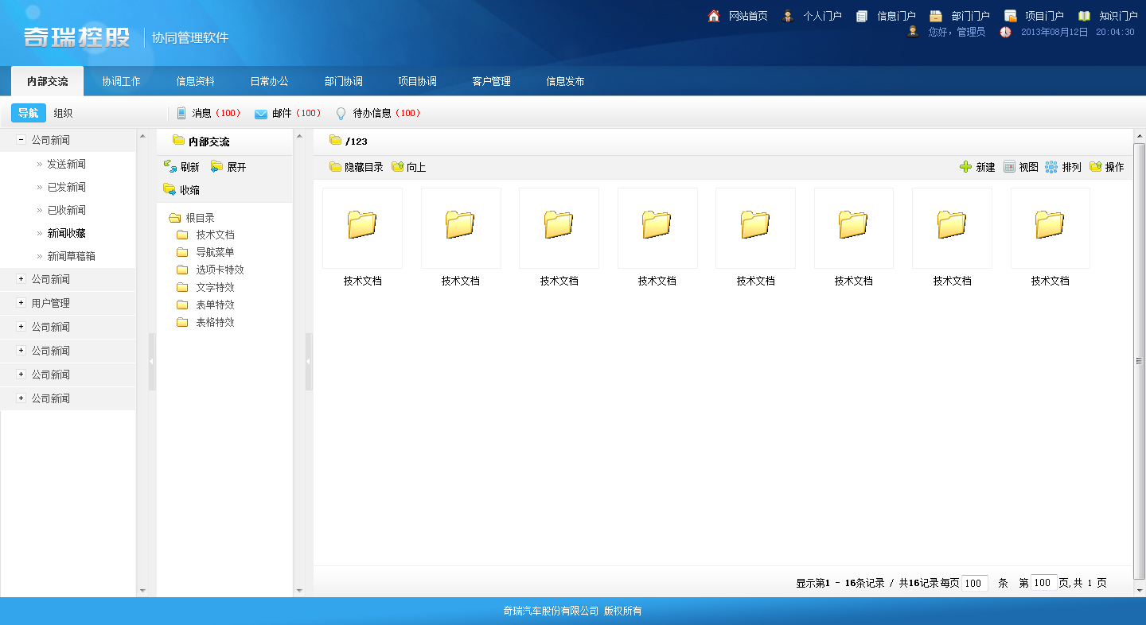Click the 操作 folder icon
The image size is (1146, 625).
(x=1095, y=166)
